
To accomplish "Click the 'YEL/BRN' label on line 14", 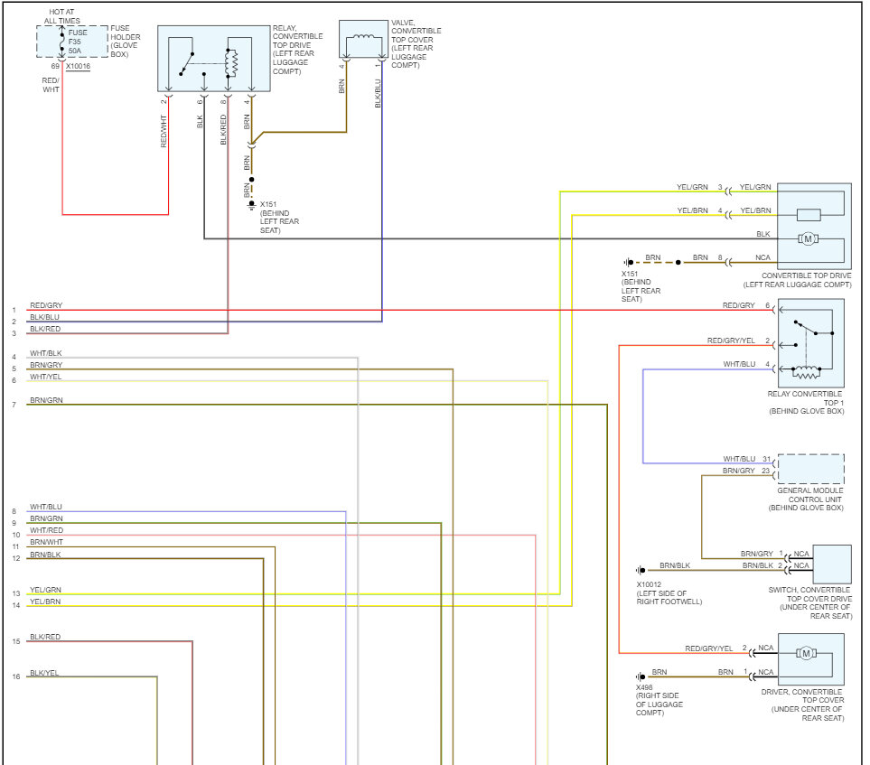I will click(45, 602).
